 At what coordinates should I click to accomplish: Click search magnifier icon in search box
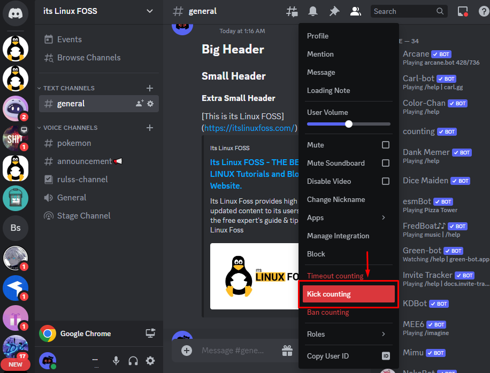click(440, 11)
